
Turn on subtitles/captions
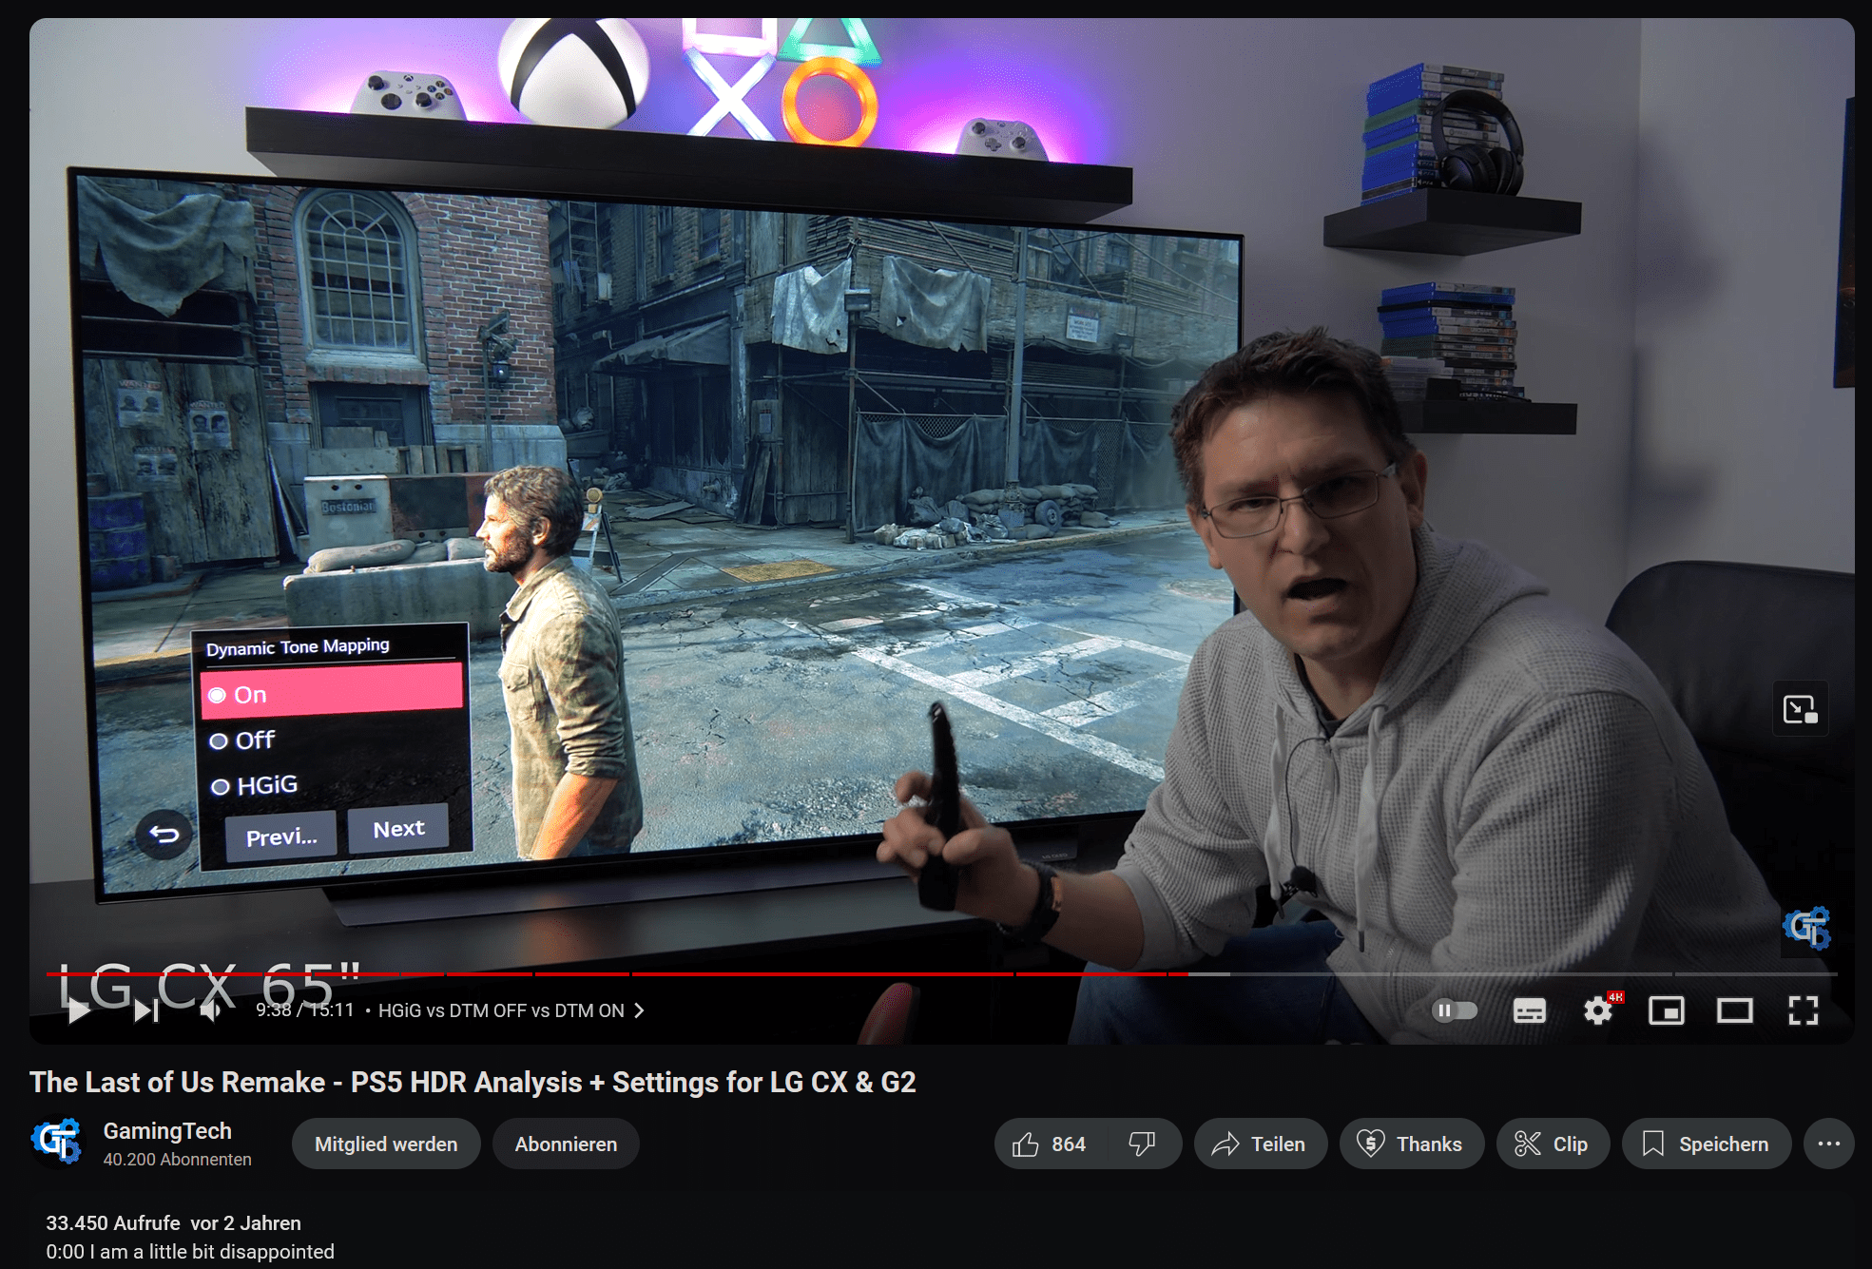tap(1529, 1010)
